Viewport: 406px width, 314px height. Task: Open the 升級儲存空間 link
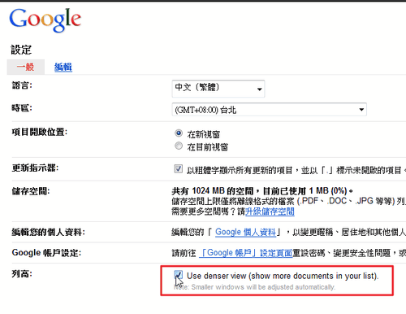270,212
